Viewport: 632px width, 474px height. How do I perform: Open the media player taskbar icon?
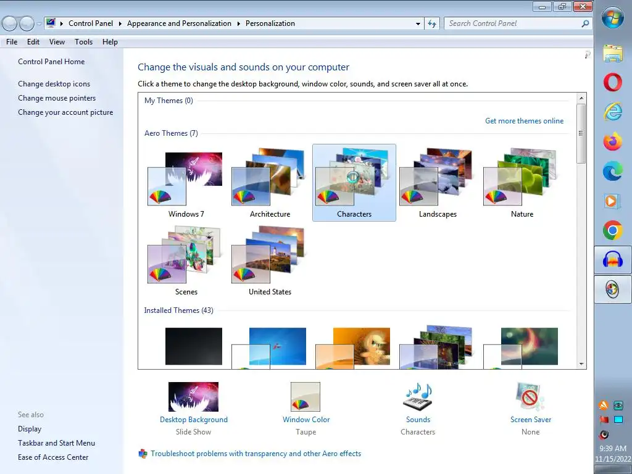[x=612, y=201]
